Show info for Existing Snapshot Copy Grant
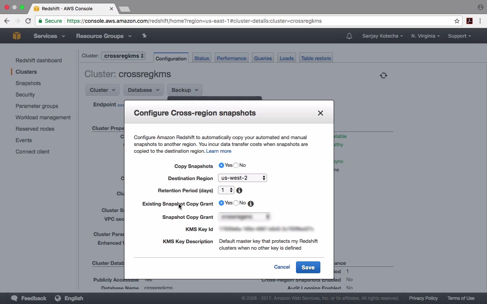Viewport: 487px width, 304px height. tap(251, 204)
